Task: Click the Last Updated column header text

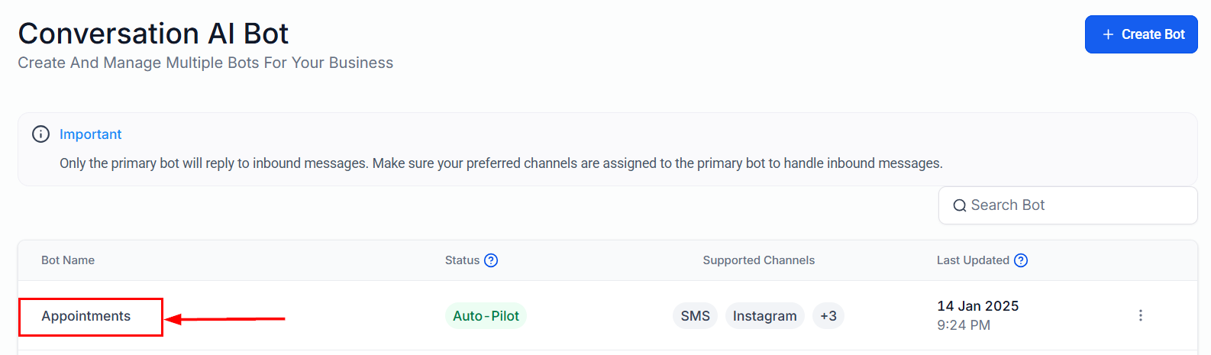Action: click(x=973, y=260)
